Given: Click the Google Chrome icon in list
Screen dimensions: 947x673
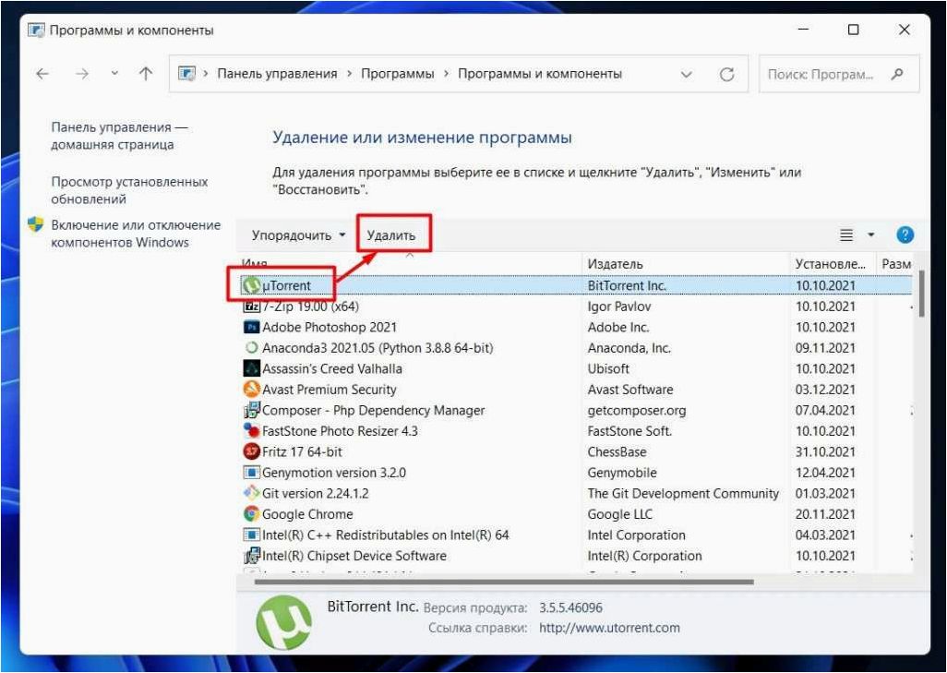Looking at the screenshot, I should (x=251, y=513).
